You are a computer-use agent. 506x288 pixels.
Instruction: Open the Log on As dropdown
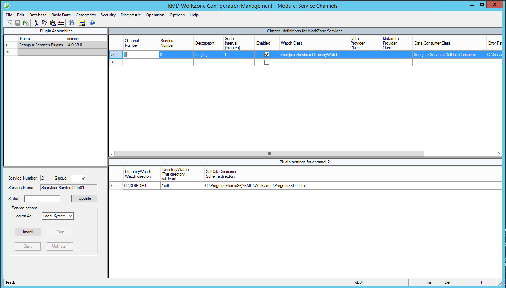(58, 216)
